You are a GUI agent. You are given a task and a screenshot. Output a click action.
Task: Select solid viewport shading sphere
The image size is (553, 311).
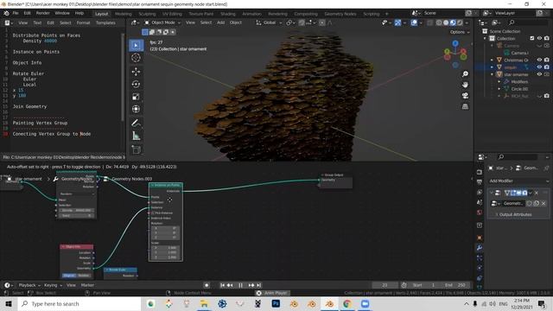pyautogui.click(x=446, y=22)
